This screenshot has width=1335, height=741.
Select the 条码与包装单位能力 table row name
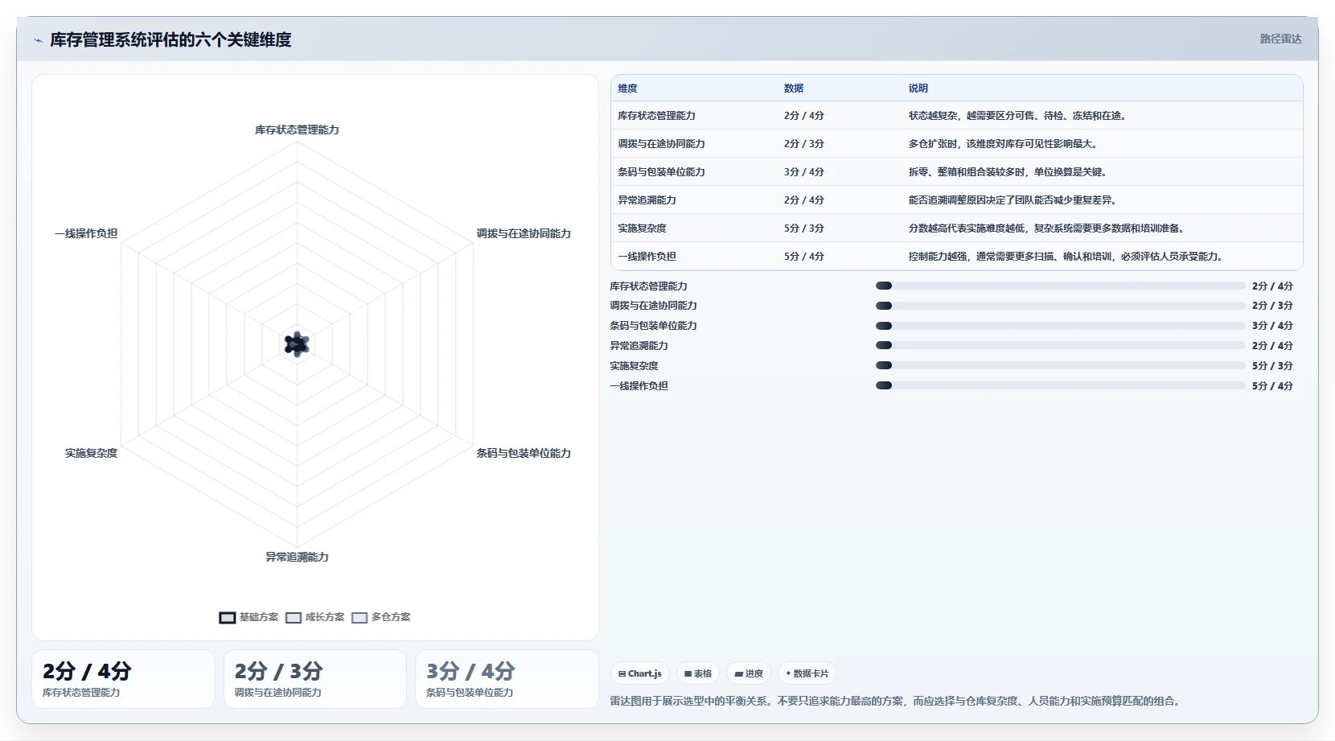coord(661,172)
